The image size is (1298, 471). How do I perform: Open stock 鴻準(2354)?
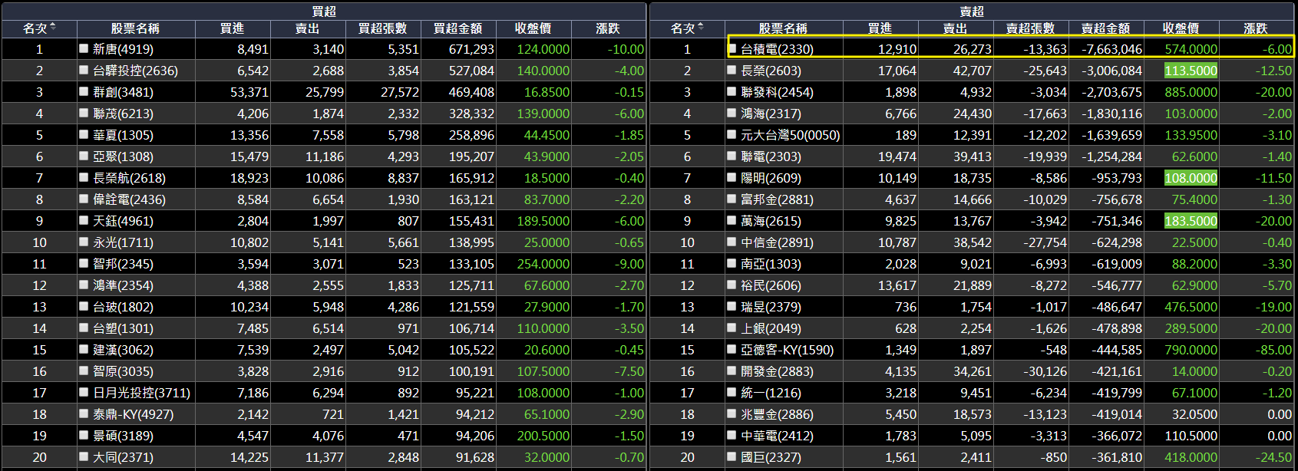pyautogui.click(x=123, y=285)
